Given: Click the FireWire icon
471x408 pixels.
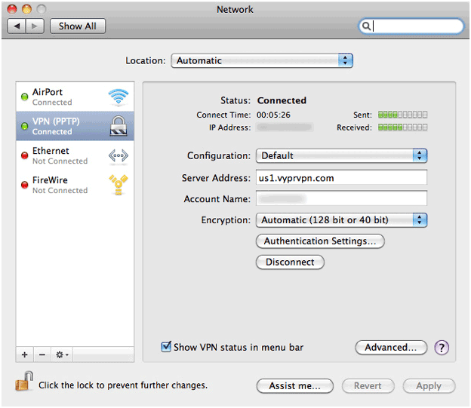Looking at the screenshot, I should 119,185.
